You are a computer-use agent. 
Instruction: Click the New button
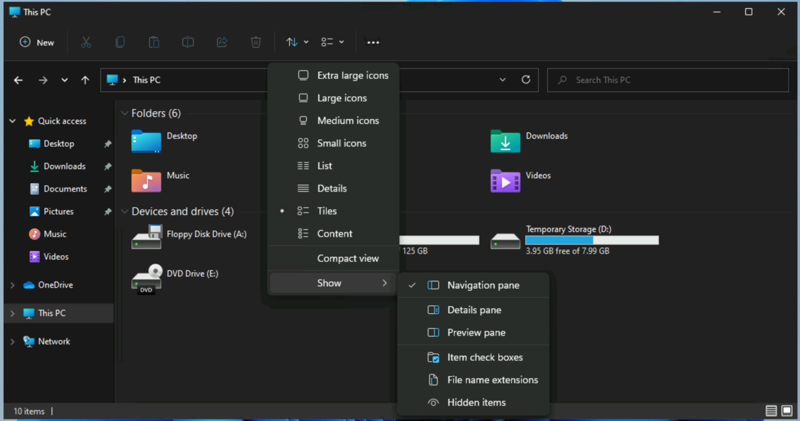pyautogui.click(x=37, y=42)
